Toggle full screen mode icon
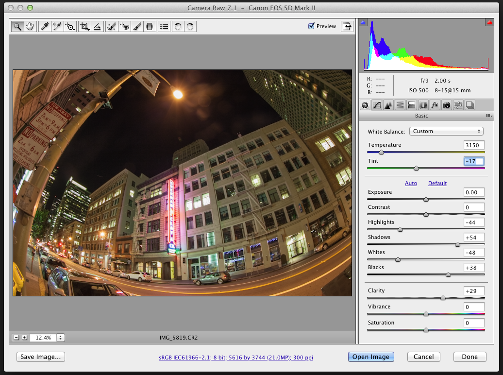The image size is (503, 375). pos(347,27)
